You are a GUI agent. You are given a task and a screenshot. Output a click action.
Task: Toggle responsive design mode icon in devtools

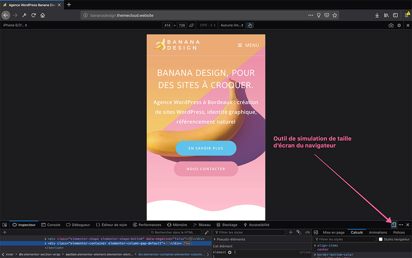click(x=393, y=225)
